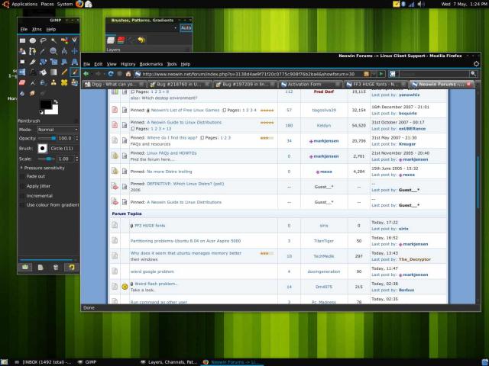Select the Text tool in GIMP
This screenshot has height=366, width=489.
pyautogui.click(x=33, y=72)
